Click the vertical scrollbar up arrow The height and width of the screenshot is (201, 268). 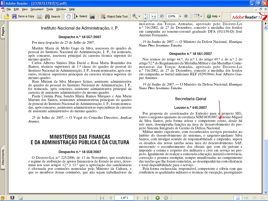(266, 28)
